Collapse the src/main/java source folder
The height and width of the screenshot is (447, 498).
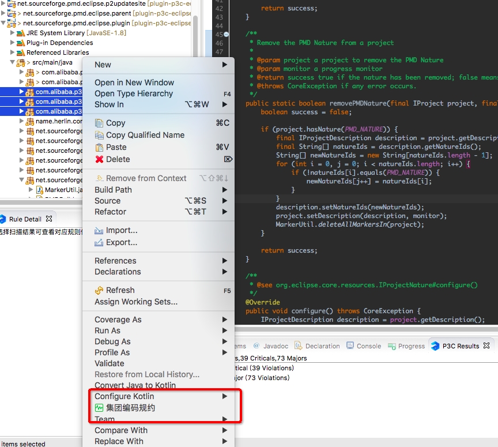pyautogui.click(x=13, y=62)
